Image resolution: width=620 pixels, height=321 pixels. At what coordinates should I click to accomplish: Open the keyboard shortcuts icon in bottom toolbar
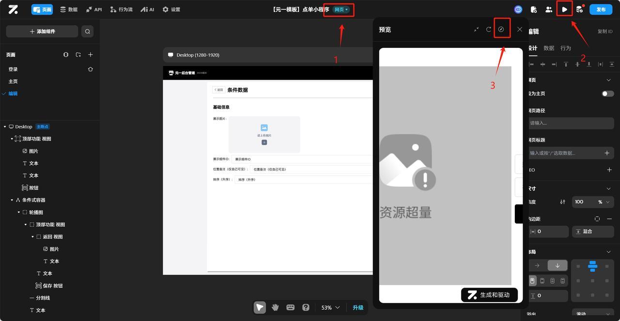point(291,307)
